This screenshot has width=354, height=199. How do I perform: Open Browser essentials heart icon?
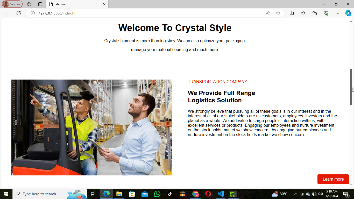[326, 13]
